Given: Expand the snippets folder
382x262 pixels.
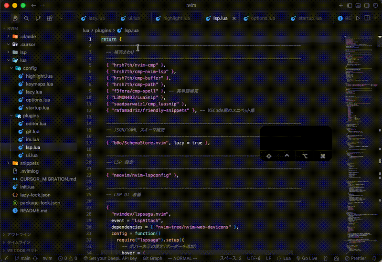Looking at the screenshot, I should coord(29,163).
